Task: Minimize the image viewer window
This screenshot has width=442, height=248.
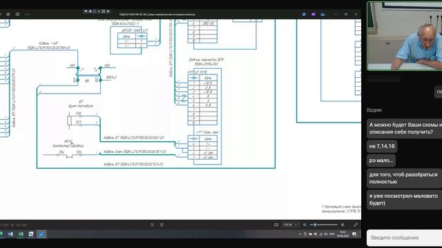Action: (x=336, y=14)
